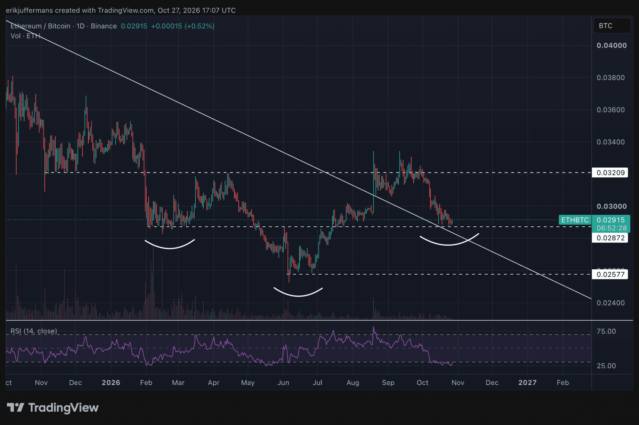The width and height of the screenshot is (639, 425).
Task: Click the 0.03000 price axis label
Action: coord(612,207)
